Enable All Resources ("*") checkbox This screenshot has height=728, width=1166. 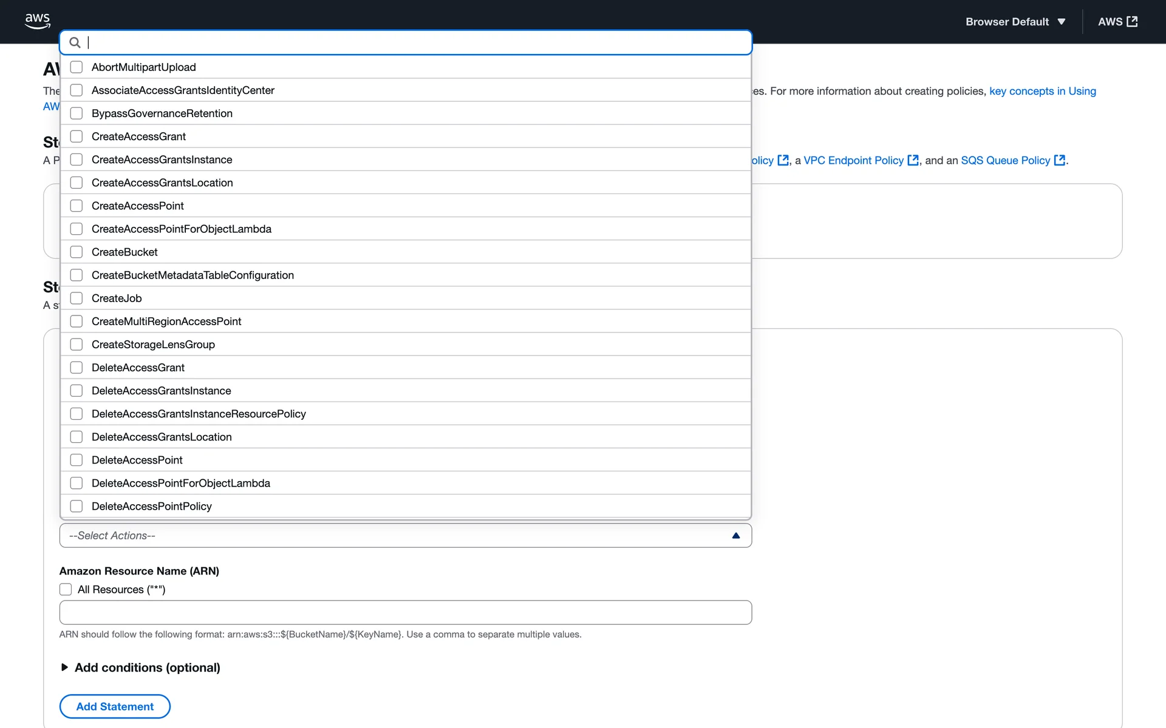(66, 590)
